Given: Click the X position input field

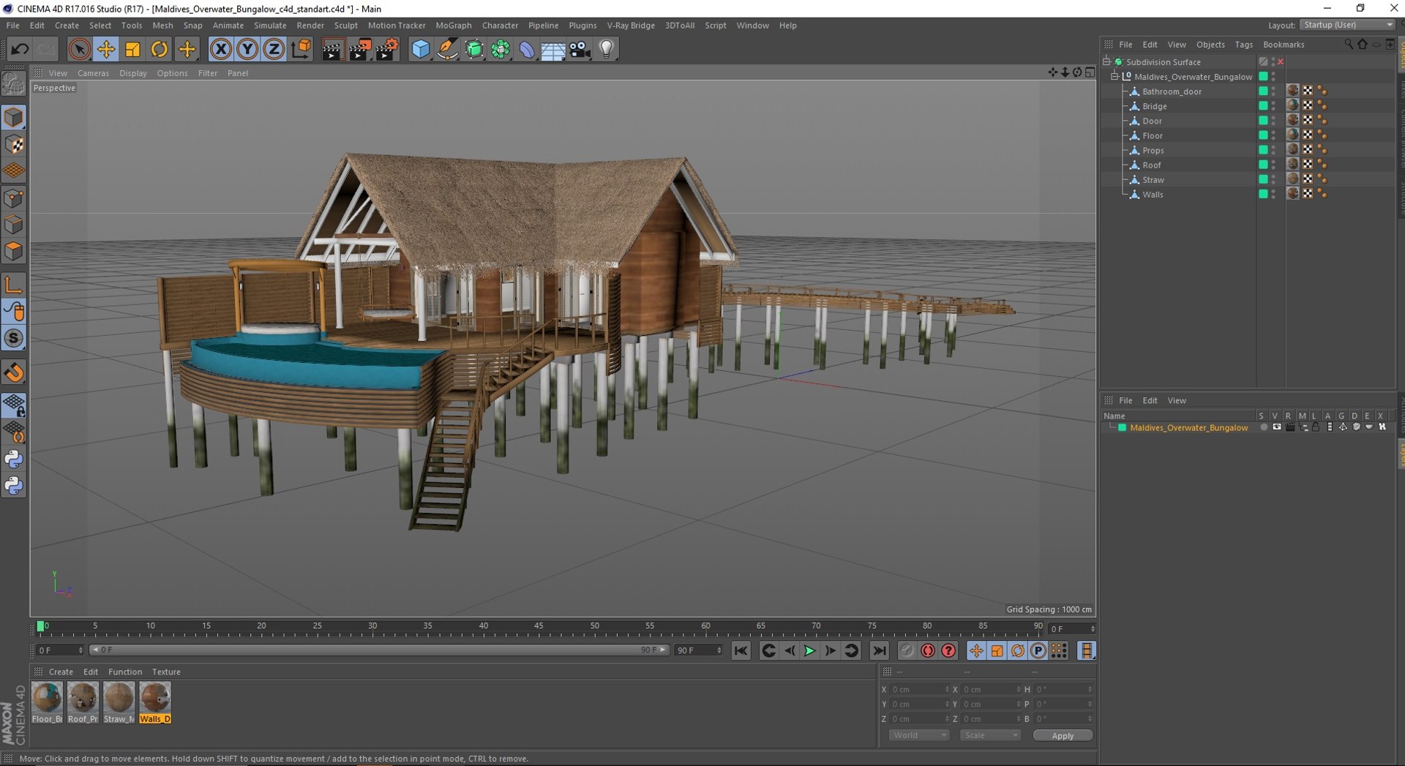Looking at the screenshot, I should [918, 689].
